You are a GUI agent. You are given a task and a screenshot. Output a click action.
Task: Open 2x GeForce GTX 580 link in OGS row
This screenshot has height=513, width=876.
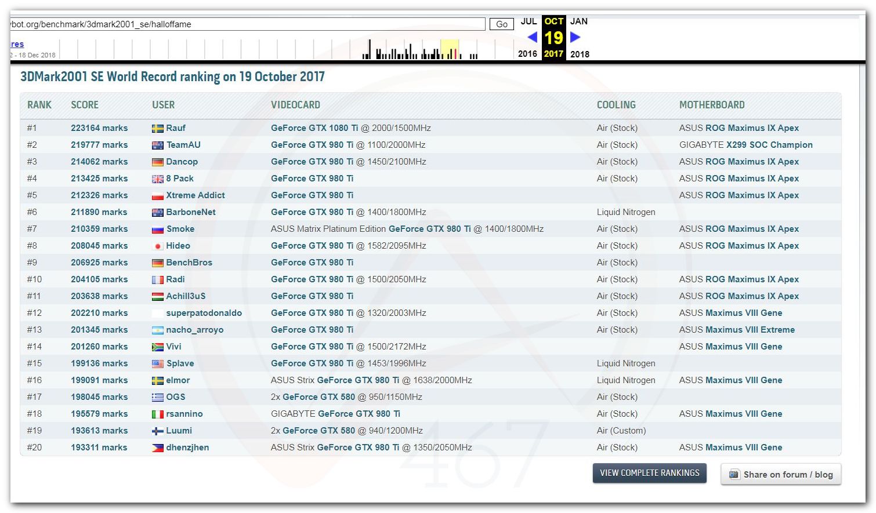point(318,397)
